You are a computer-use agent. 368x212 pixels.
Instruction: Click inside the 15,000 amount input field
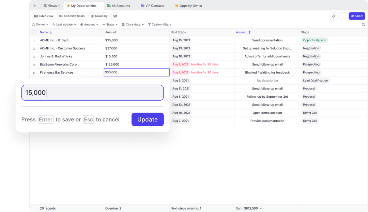(x=92, y=93)
